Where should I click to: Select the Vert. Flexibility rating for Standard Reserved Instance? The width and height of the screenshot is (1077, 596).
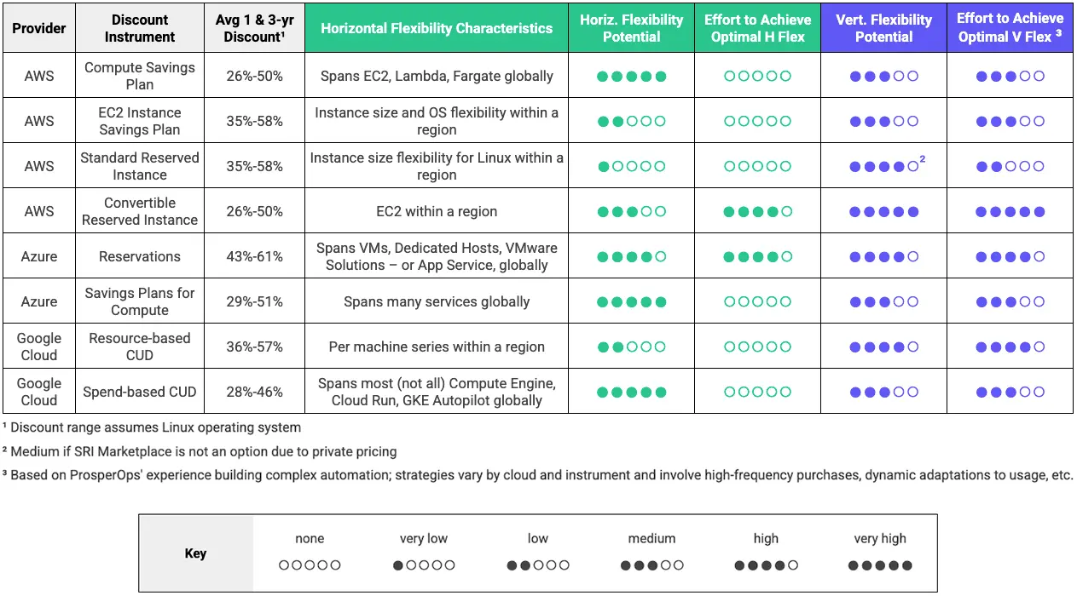tap(883, 167)
